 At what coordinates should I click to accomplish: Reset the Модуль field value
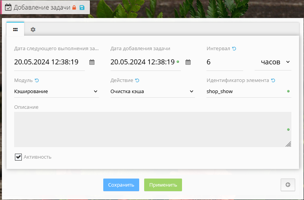(x=37, y=80)
